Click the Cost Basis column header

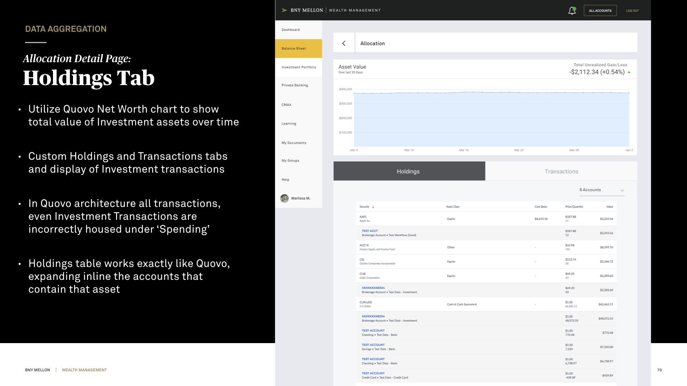coord(541,207)
